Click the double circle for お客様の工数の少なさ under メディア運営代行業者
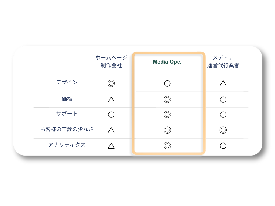The image size is (275, 206). (x=223, y=130)
